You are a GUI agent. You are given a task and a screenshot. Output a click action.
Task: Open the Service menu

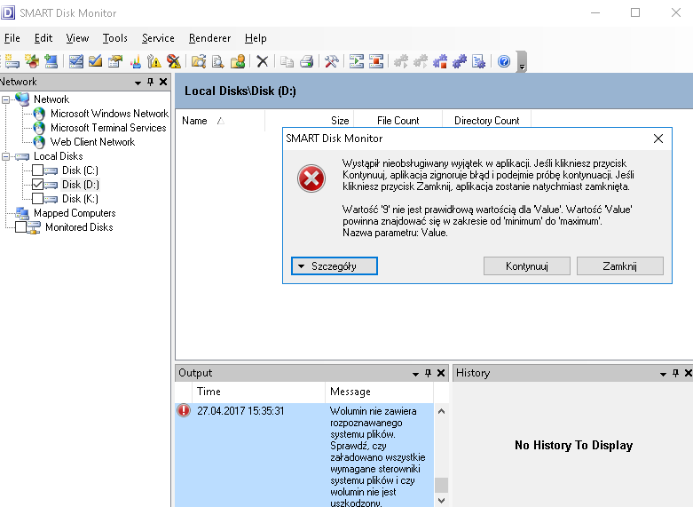click(158, 38)
